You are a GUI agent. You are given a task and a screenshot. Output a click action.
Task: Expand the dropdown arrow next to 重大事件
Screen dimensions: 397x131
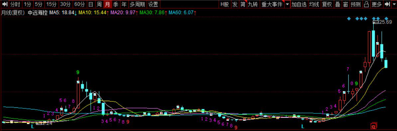click(287, 4)
